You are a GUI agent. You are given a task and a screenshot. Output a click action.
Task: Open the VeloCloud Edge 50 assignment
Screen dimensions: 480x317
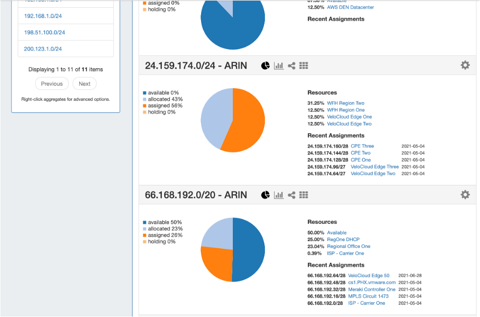tap(369, 276)
